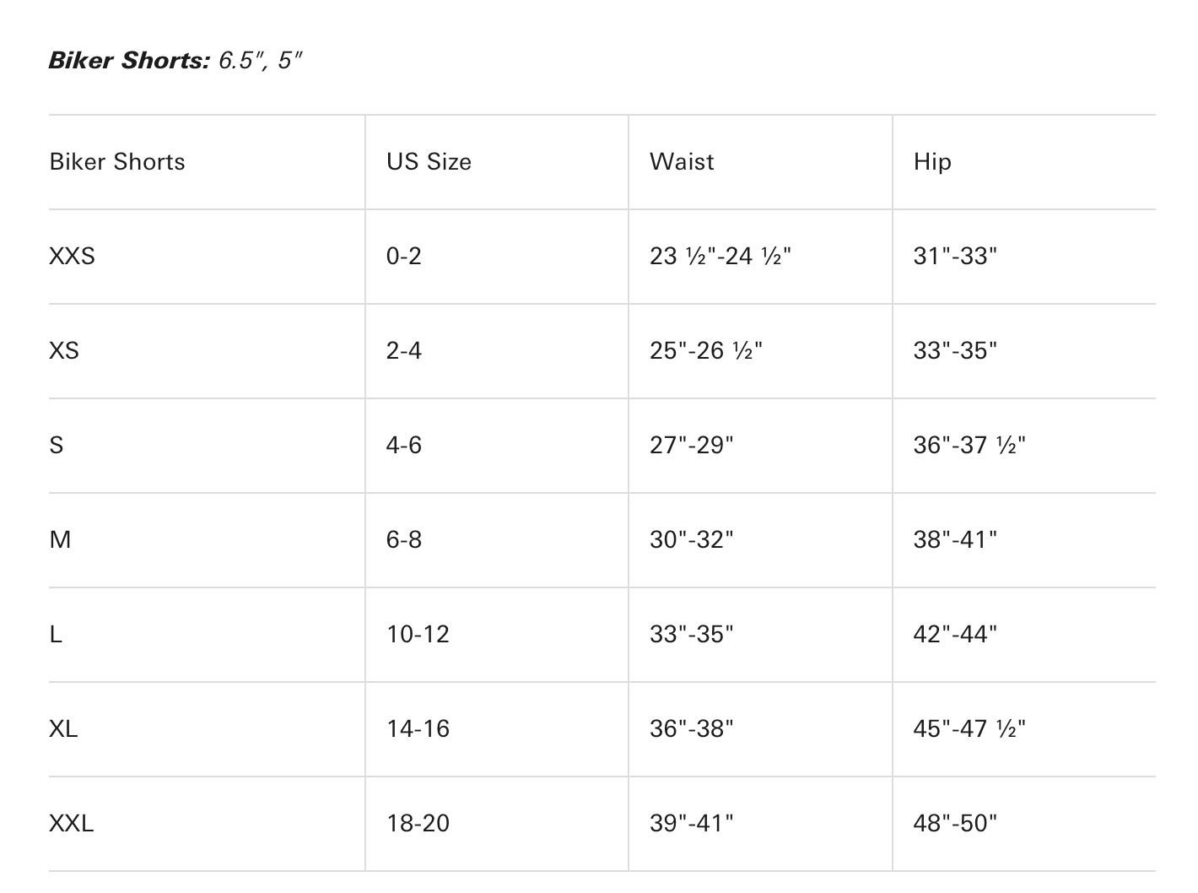
Task: Click the S size row label
Action: [57, 446]
